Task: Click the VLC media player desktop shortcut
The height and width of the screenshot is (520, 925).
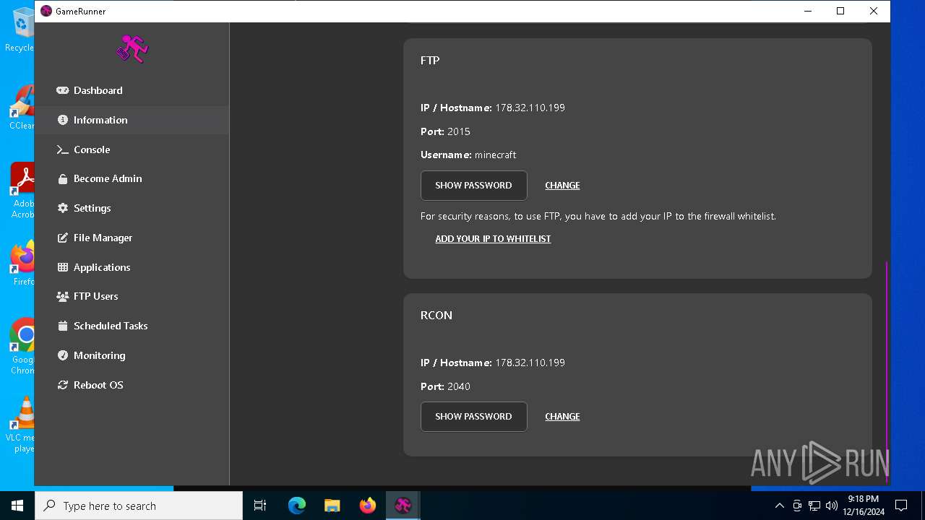Action: 24,425
